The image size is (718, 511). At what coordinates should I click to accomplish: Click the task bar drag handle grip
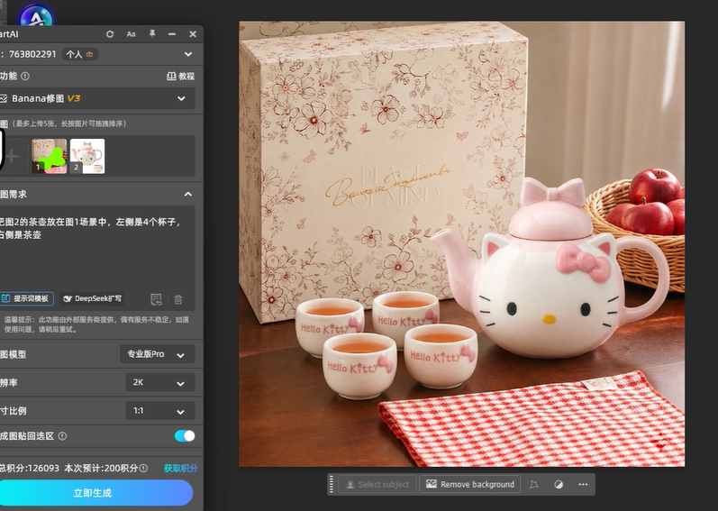(x=332, y=485)
